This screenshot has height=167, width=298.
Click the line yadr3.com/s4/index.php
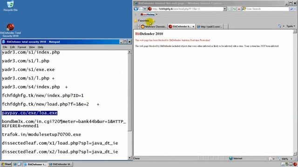(x=34, y=87)
